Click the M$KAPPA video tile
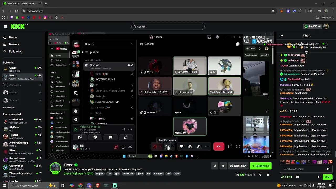The height and width of the screenshot is (189, 336). (190, 127)
